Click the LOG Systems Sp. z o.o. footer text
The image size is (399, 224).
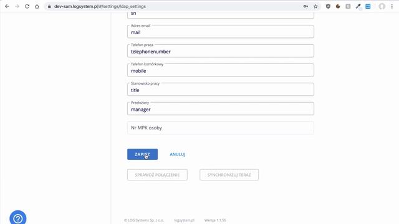pyautogui.click(x=144, y=220)
